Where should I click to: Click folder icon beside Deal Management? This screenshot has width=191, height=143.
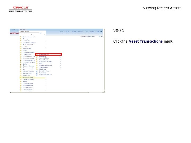pyautogui.click(x=21, y=85)
